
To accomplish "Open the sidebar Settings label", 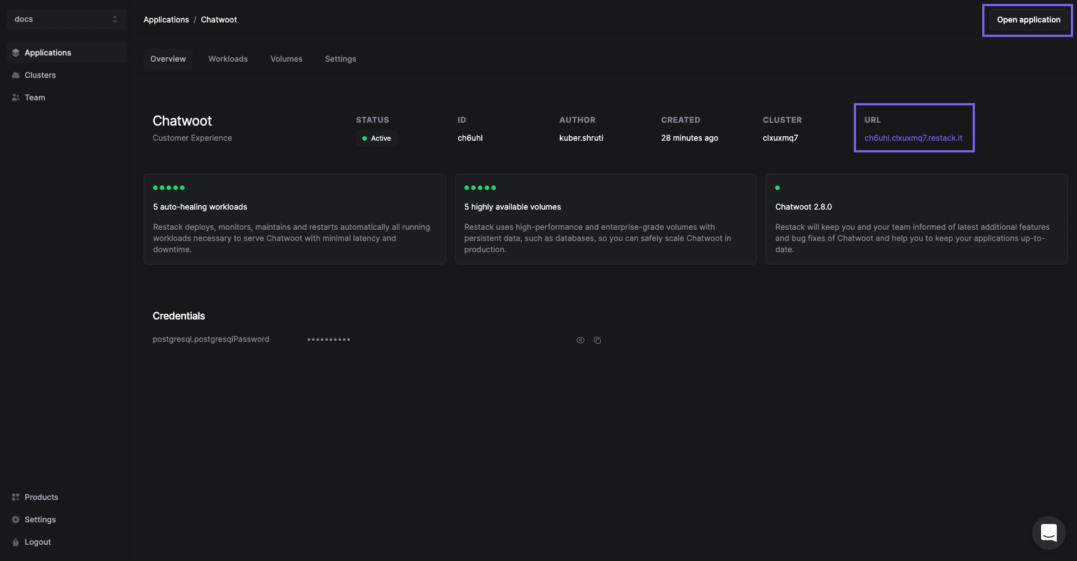I will 40,520.
